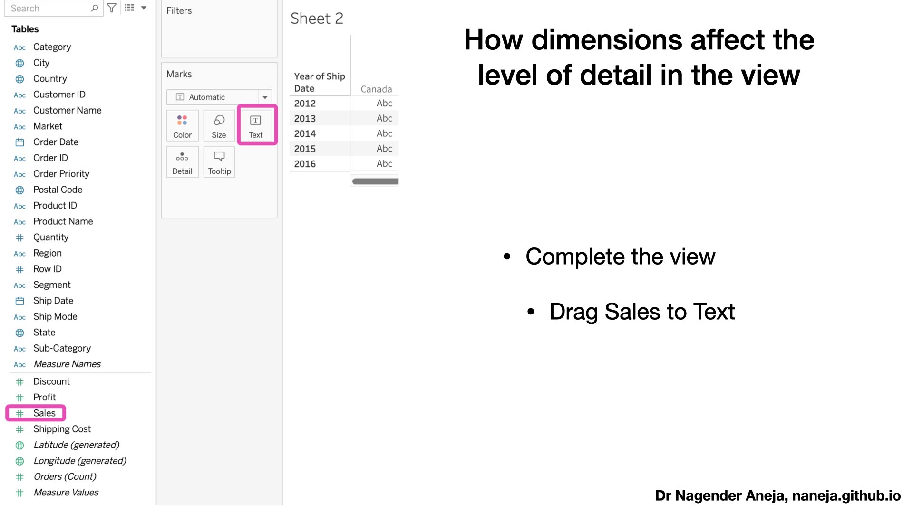Image resolution: width=913 pixels, height=513 pixels.
Task: Click the calendar icon beside Ship Date
Action: coord(19,301)
